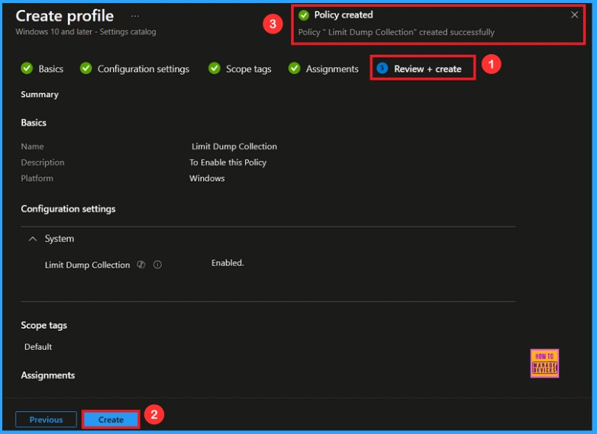Click the Description field label
The width and height of the screenshot is (597, 434).
[x=43, y=162]
